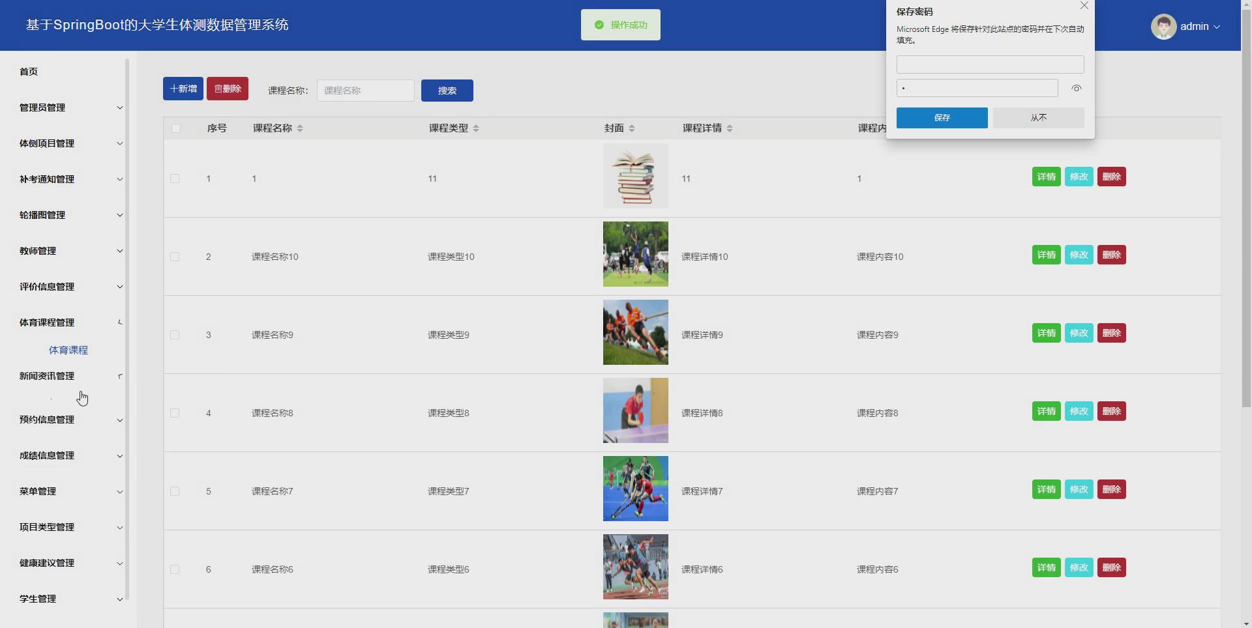This screenshot has height=628, width=1252.
Task: Click the admin avatar image
Action: (x=1165, y=26)
